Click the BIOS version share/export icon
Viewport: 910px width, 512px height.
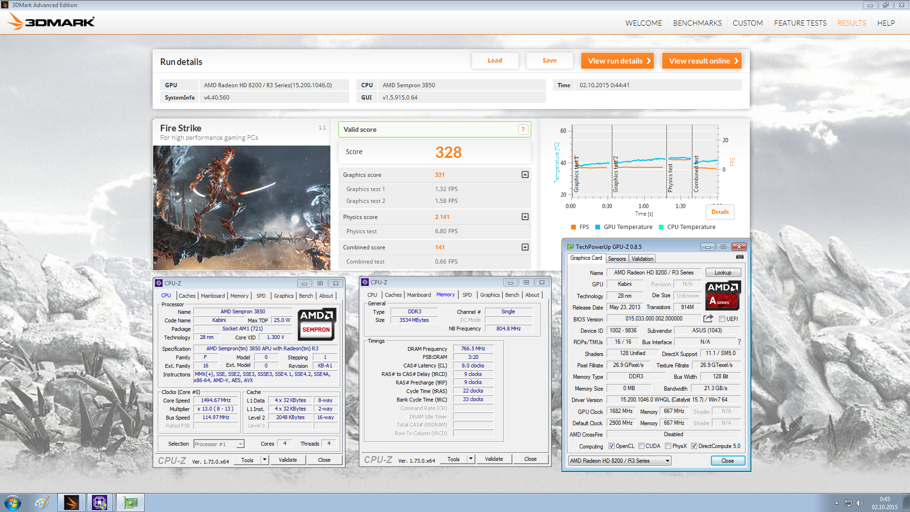click(x=708, y=319)
